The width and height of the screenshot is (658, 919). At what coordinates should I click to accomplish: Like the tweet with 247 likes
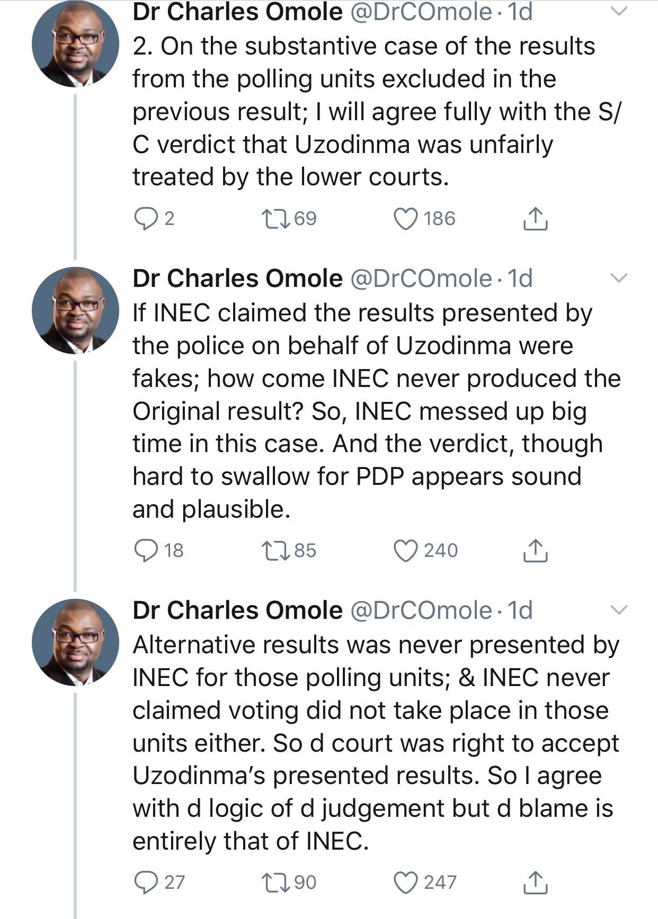click(406, 882)
